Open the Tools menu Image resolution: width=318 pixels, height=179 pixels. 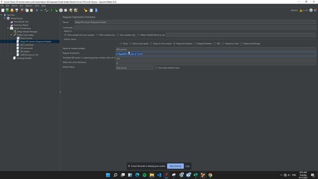[37, 5]
